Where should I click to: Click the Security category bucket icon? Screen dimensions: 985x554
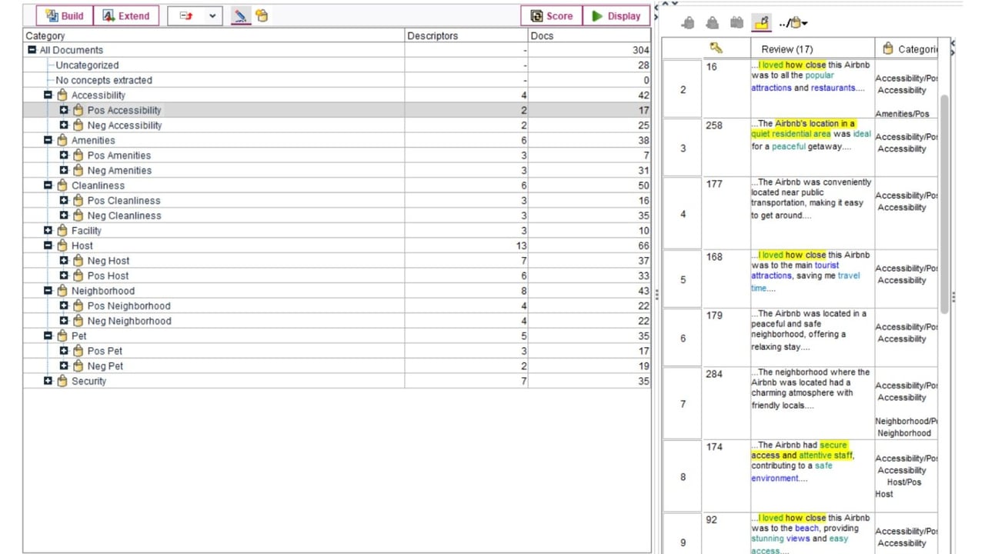62,381
